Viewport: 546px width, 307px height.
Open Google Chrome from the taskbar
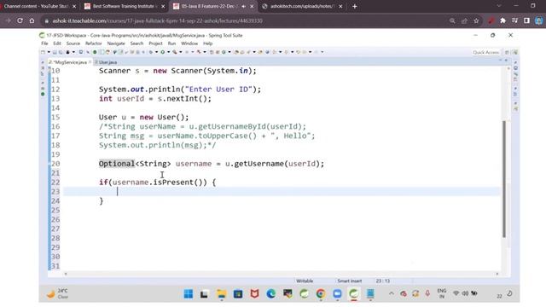(x=321, y=294)
